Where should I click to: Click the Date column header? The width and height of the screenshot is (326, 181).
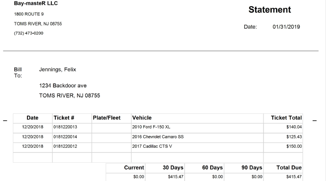coord(32,118)
